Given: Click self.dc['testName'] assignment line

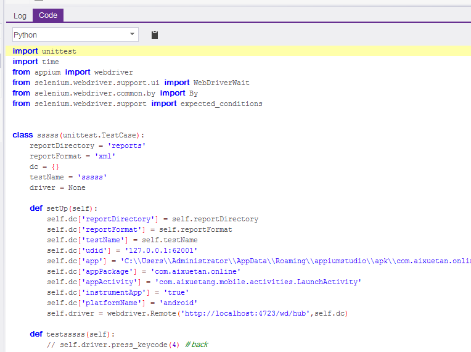Looking at the screenshot, I should point(122,240).
